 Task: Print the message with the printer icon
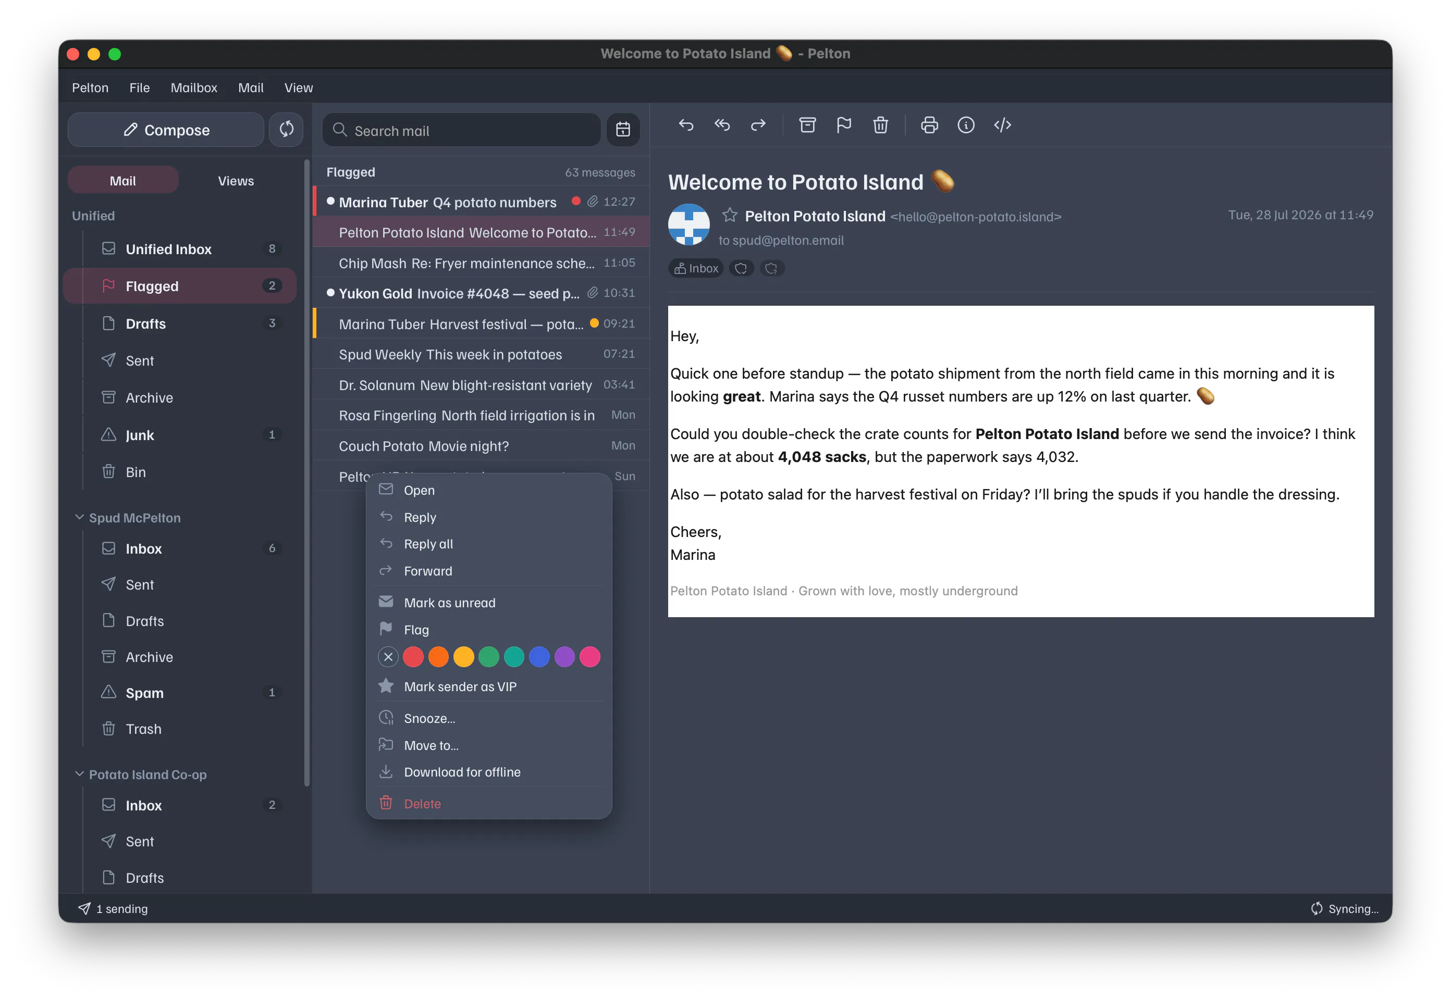click(929, 126)
